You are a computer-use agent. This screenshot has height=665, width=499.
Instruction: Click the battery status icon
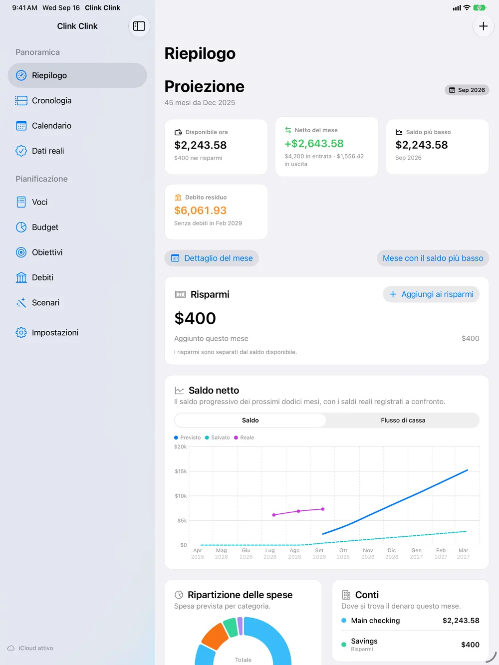point(480,7)
